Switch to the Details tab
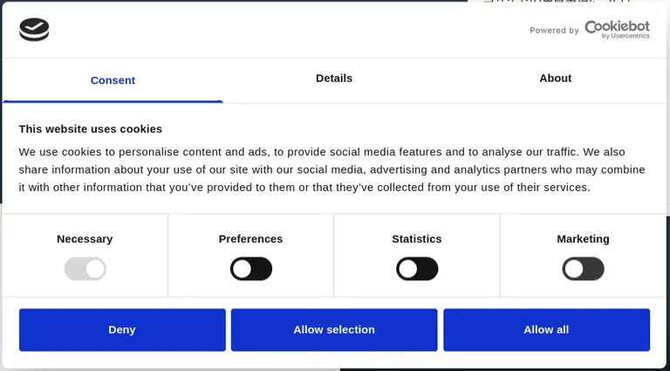Image resolution: width=670 pixels, height=371 pixels. pos(334,79)
